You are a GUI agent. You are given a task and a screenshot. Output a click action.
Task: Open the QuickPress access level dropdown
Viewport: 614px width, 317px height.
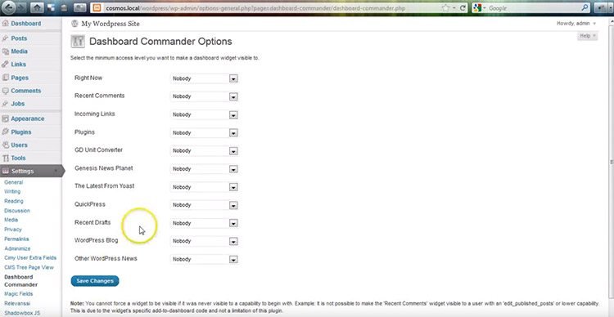pyautogui.click(x=204, y=205)
